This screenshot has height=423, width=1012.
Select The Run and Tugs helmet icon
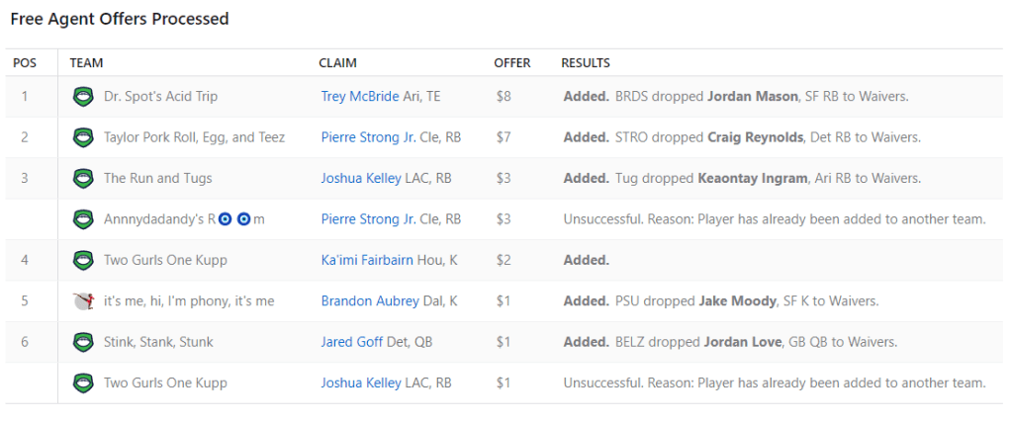point(83,179)
